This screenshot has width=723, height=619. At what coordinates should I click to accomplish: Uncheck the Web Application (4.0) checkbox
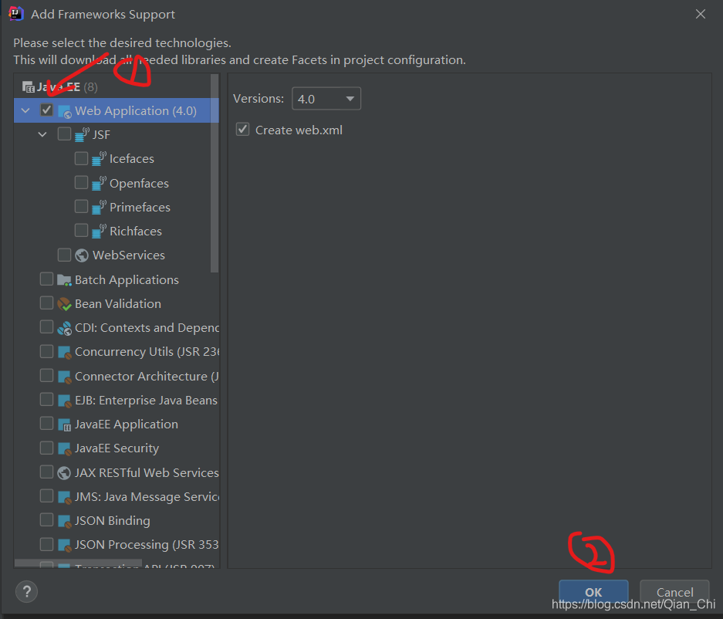pyautogui.click(x=46, y=110)
